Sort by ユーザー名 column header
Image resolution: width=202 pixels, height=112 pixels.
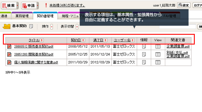(122, 40)
